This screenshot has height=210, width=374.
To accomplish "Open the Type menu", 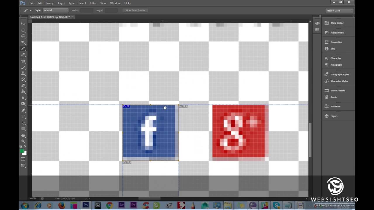I will tap(72, 3).
